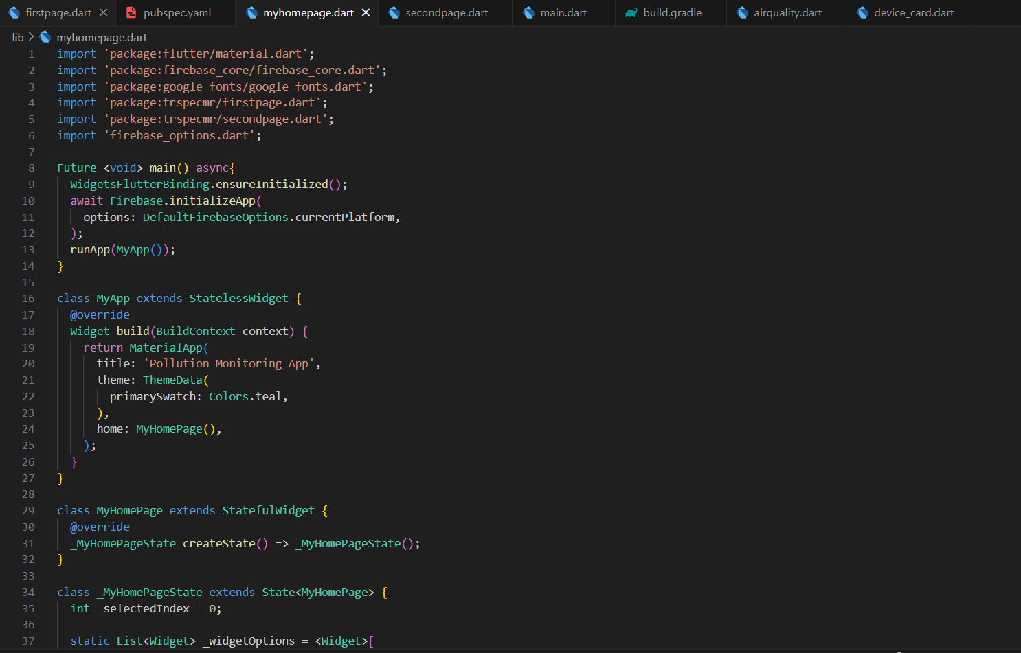Image resolution: width=1021 pixels, height=653 pixels.
Task: Click the Gradle icon on build.gradle tab
Action: 631,13
